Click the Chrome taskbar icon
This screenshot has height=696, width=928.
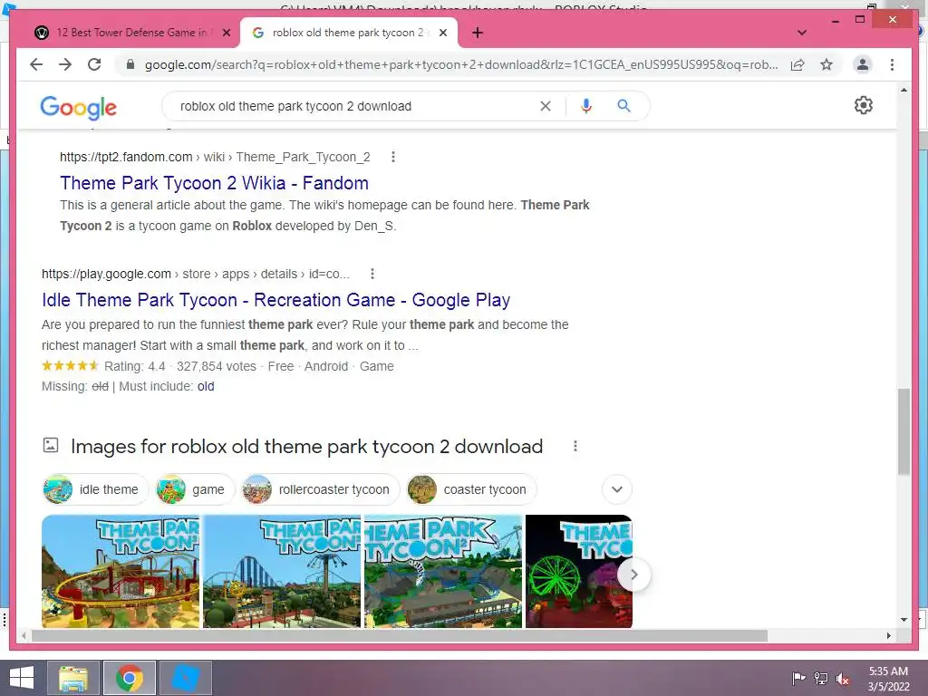pyautogui.click(x=130, y=678)
